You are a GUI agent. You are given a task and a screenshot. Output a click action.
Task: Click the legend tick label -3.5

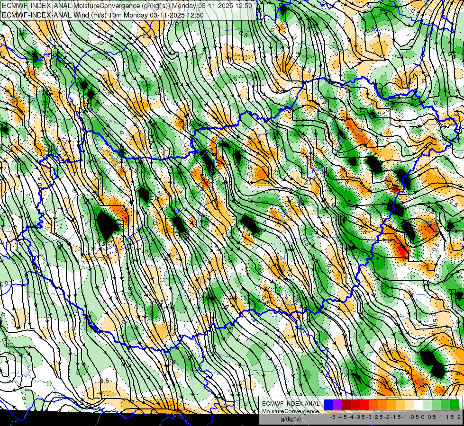(x=360, y=417)
